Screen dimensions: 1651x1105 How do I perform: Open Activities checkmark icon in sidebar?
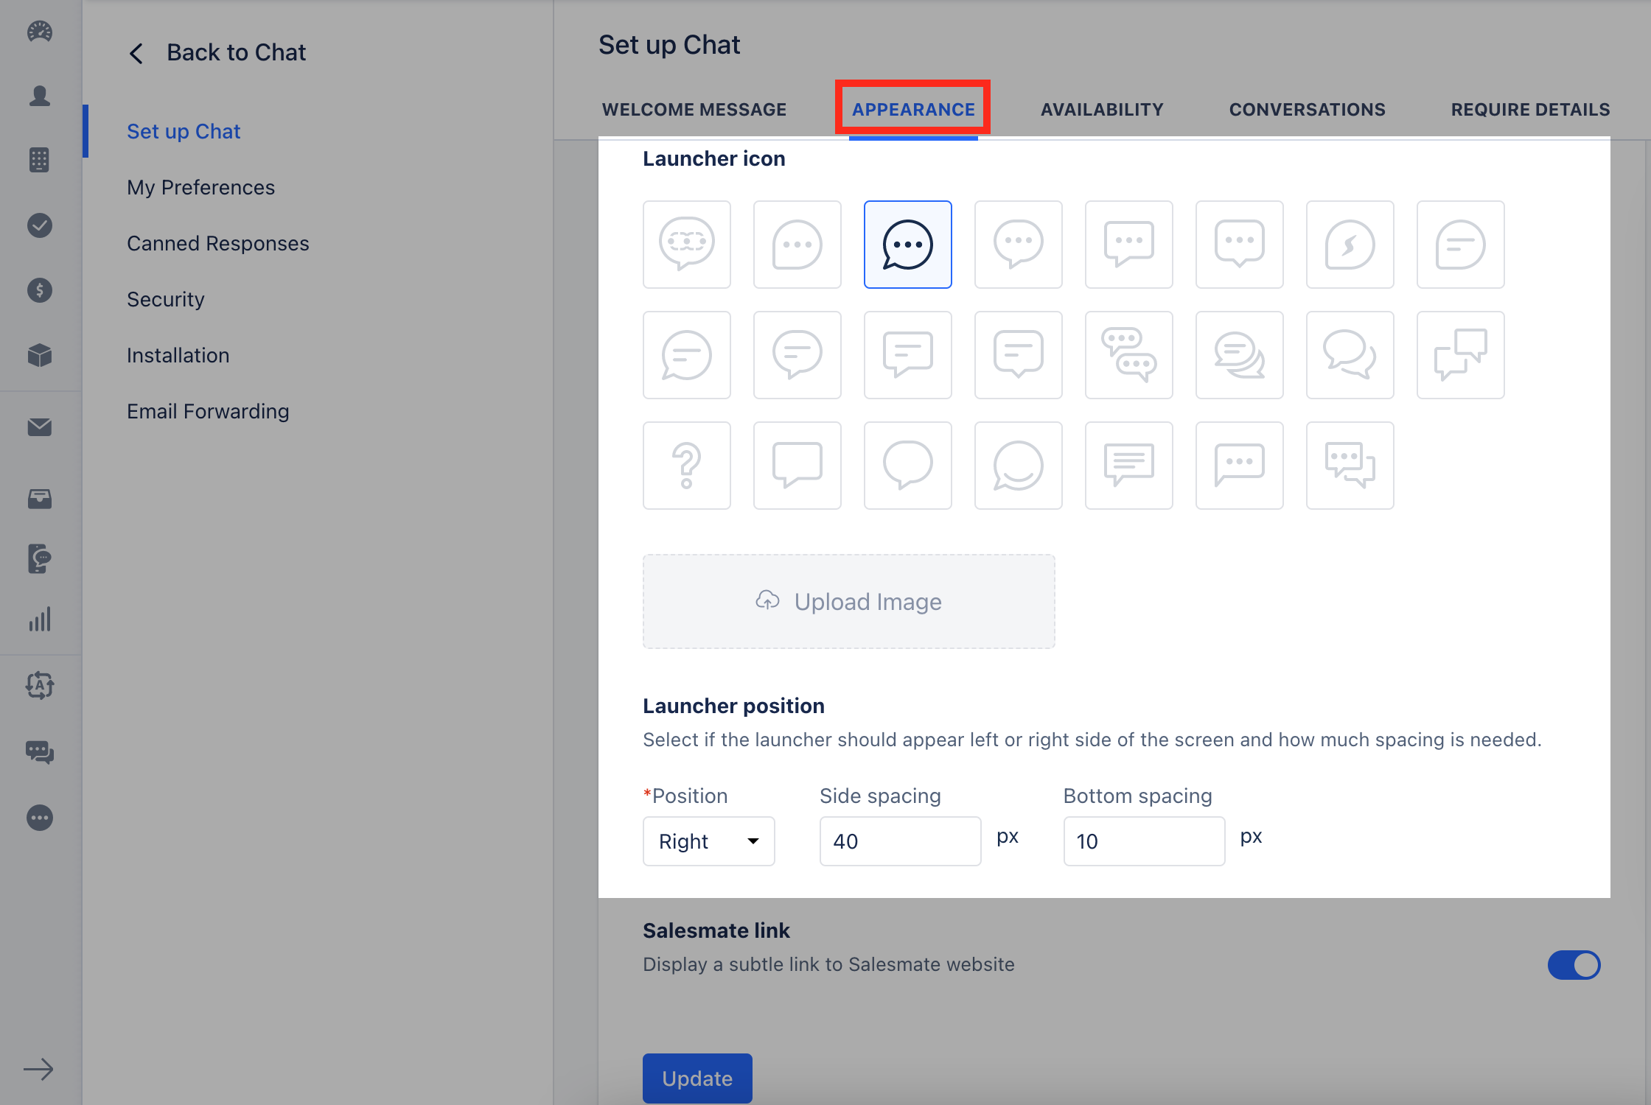[40, 225]
